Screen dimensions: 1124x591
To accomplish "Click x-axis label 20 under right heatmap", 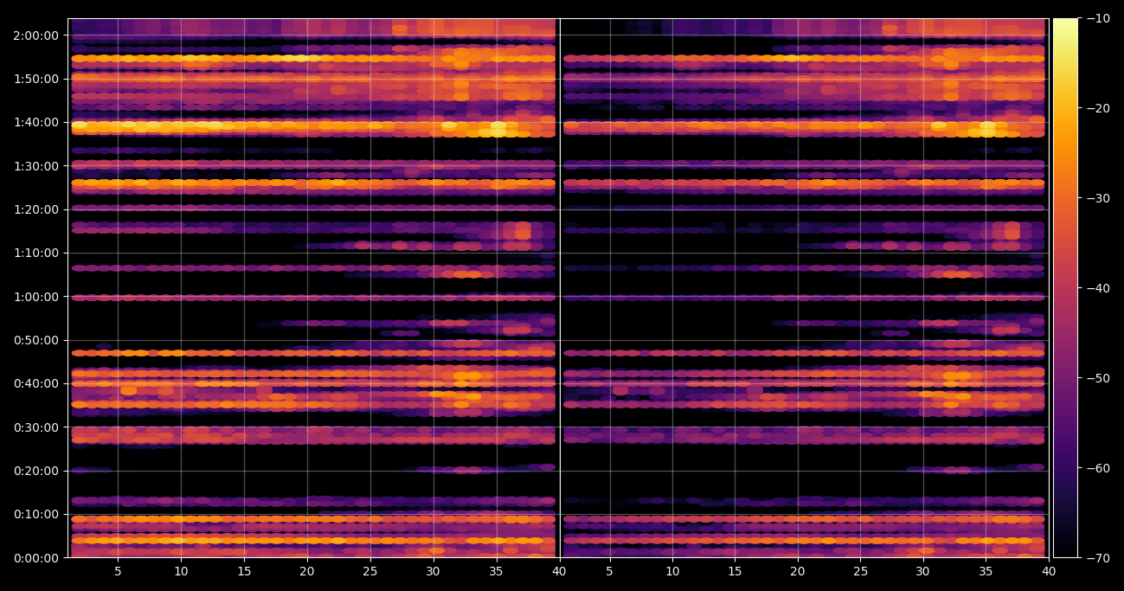I will (x=798, y=571).
